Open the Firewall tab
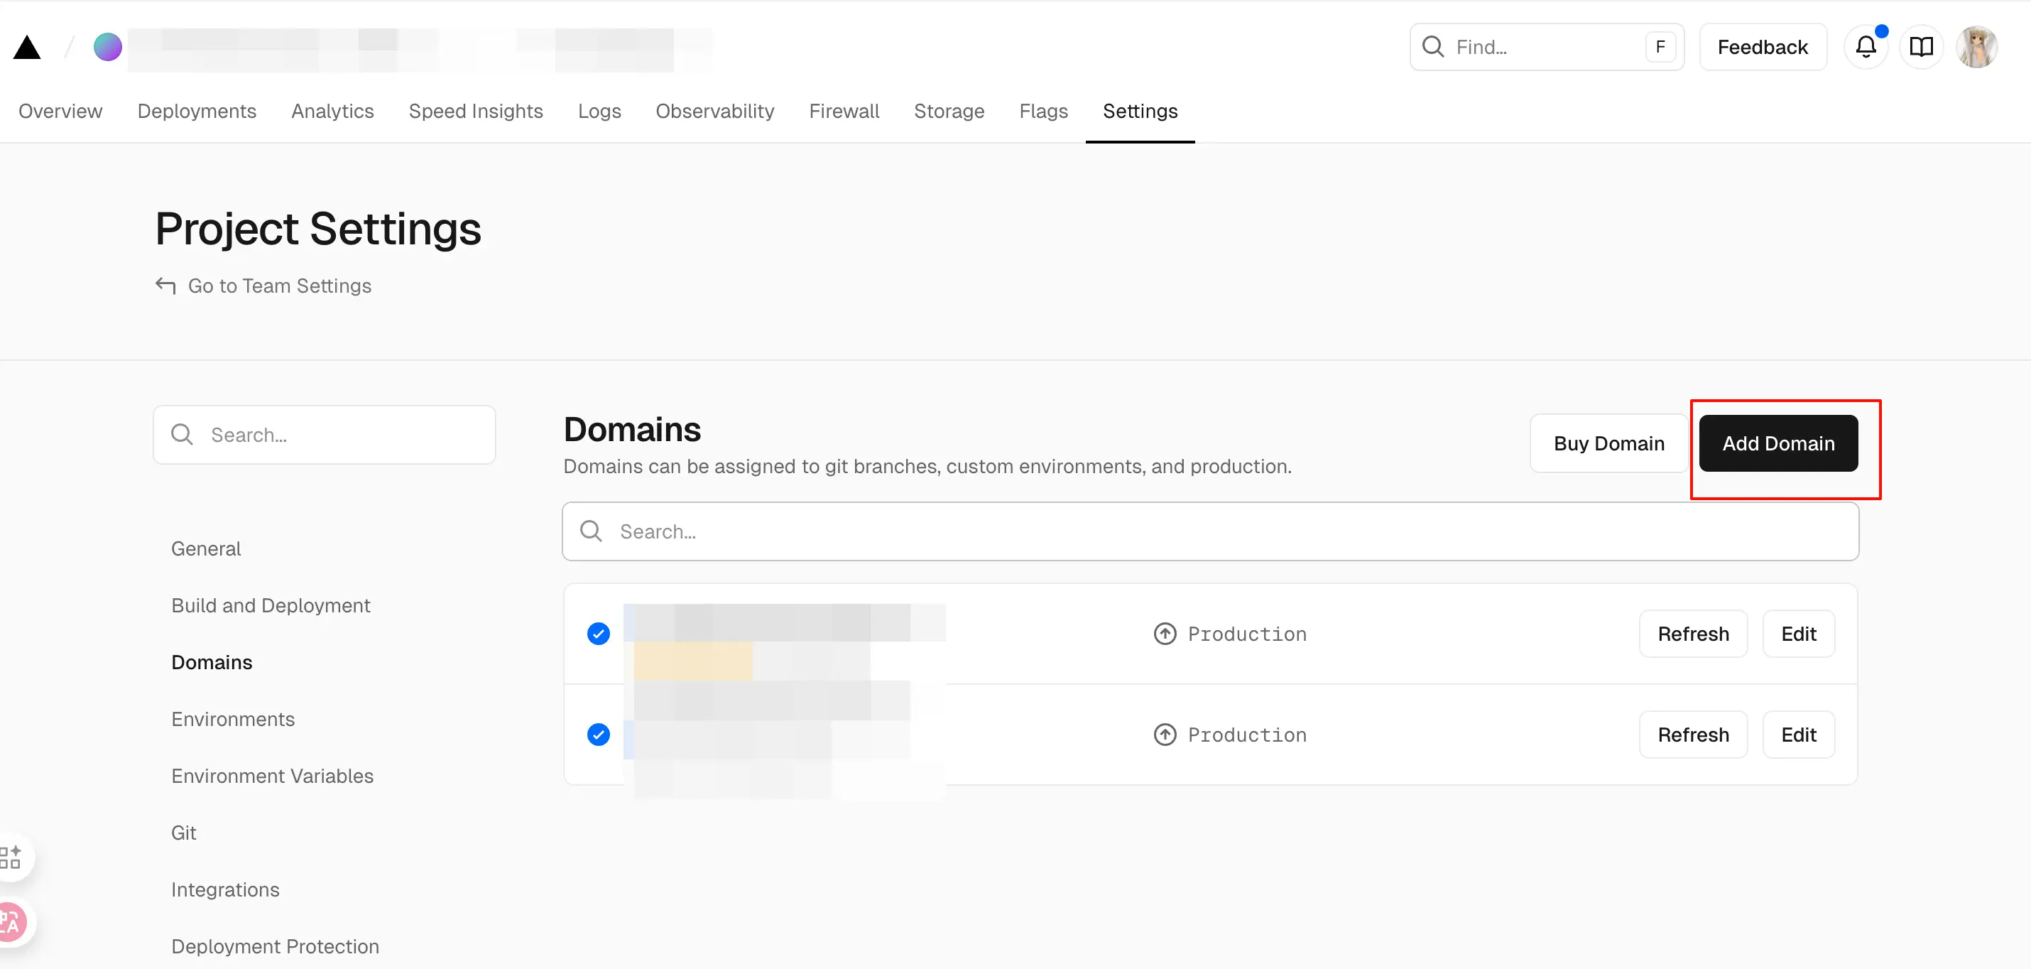 pos(844,111)
